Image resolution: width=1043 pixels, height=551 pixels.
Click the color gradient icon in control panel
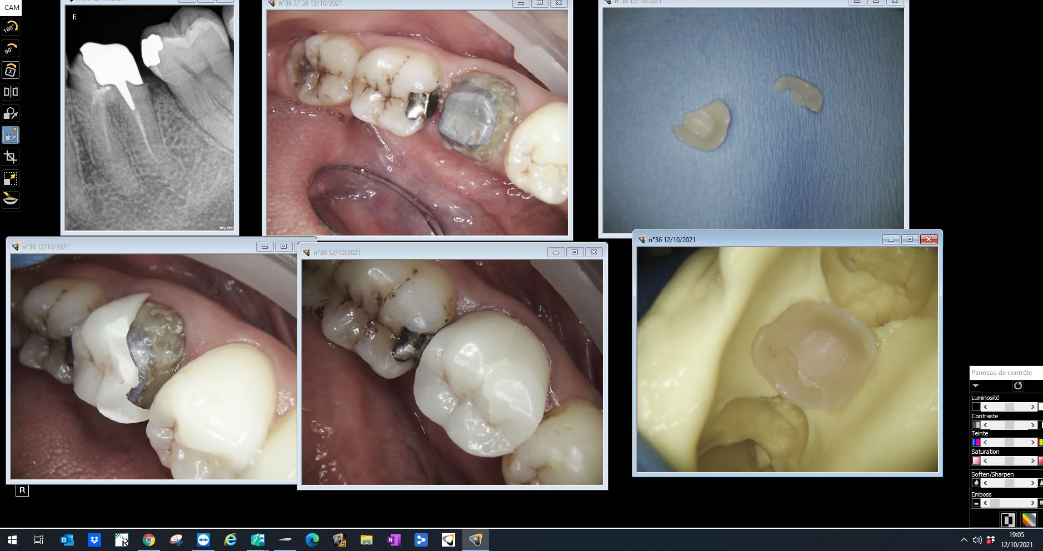coord(1029,520)
